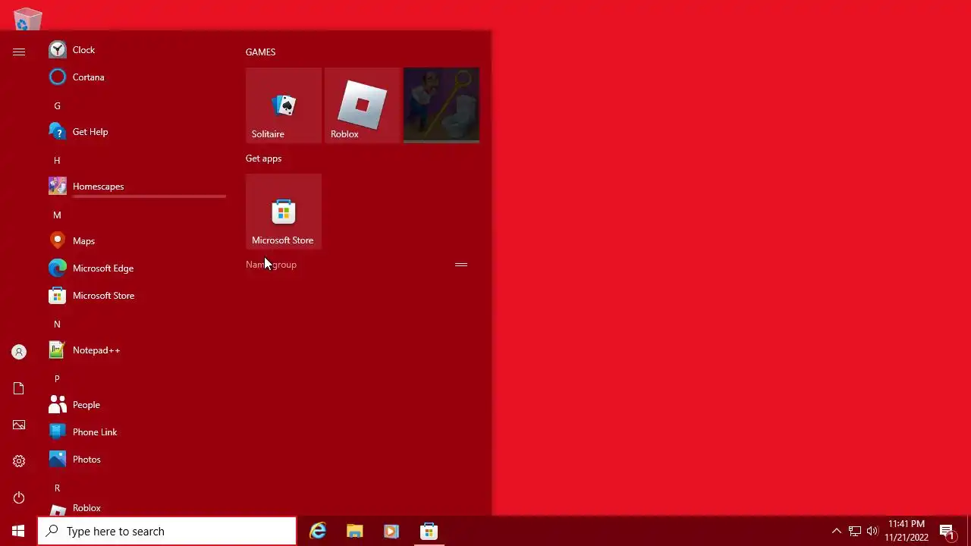Open File Explorer from taskbar

354,531
